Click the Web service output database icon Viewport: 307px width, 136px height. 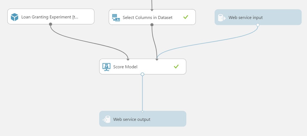pyautogui.click(x=106, y=119)
